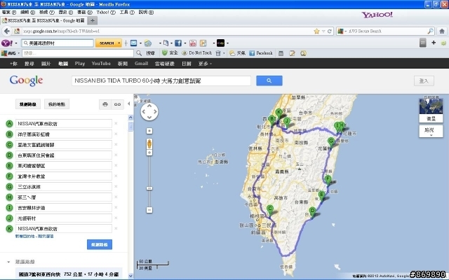The width and height of the screenshot is (449, 280).
Task: Remove waypoint A with its X
Action: pyautogui.click(x=116, y=123)
